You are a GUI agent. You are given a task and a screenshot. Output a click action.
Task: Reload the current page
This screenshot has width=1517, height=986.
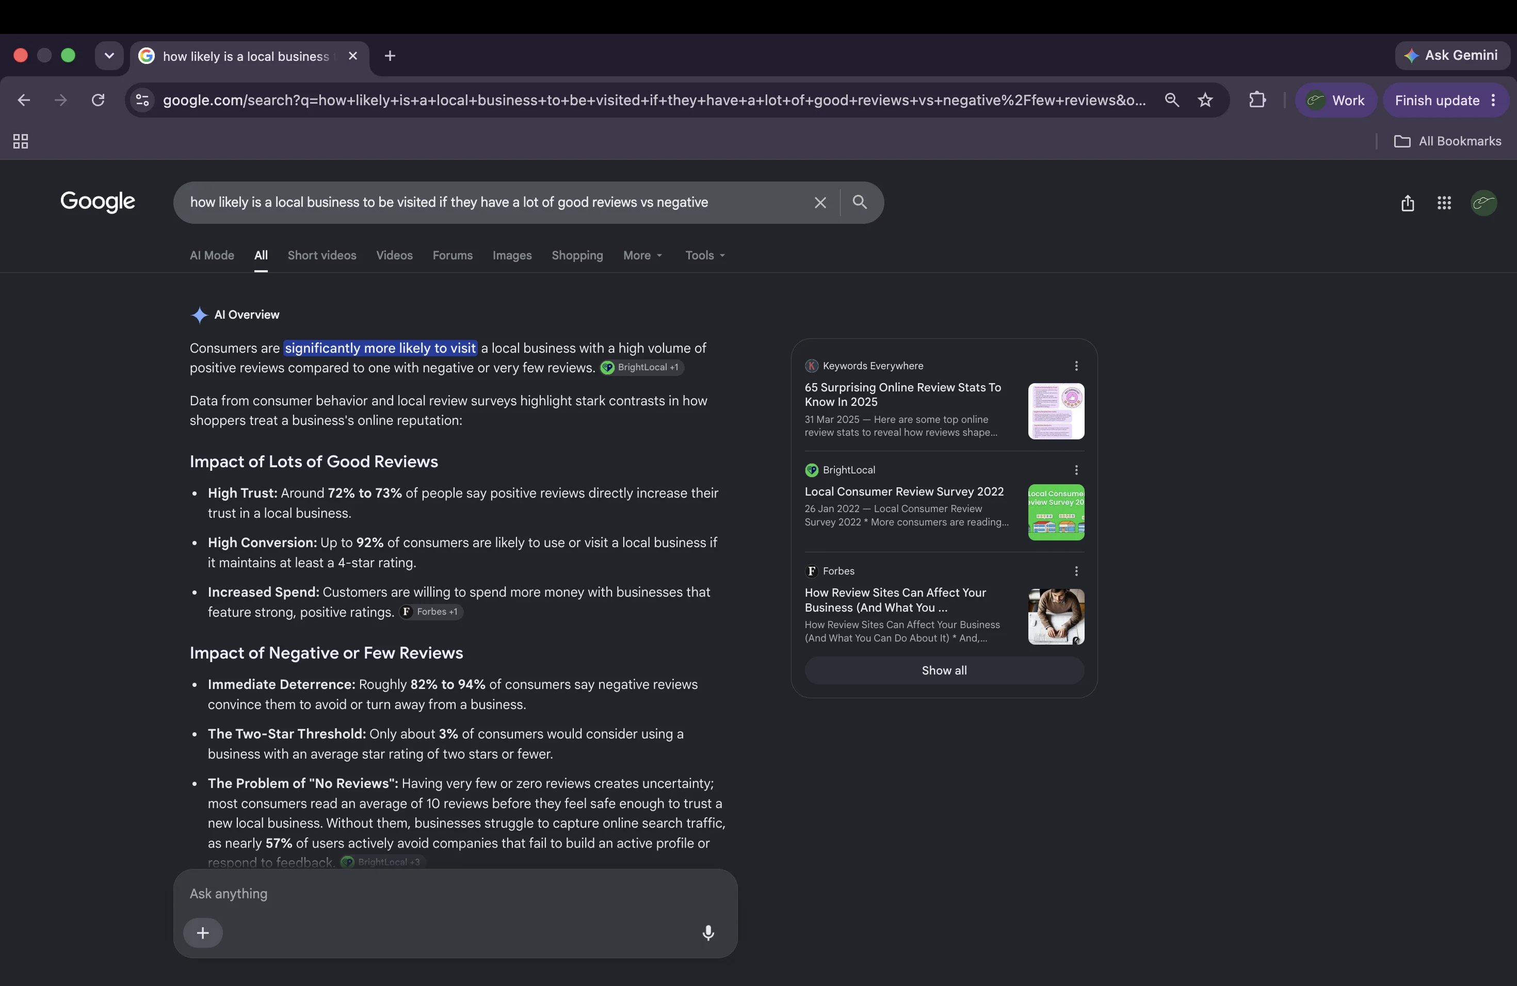[98, 100]
